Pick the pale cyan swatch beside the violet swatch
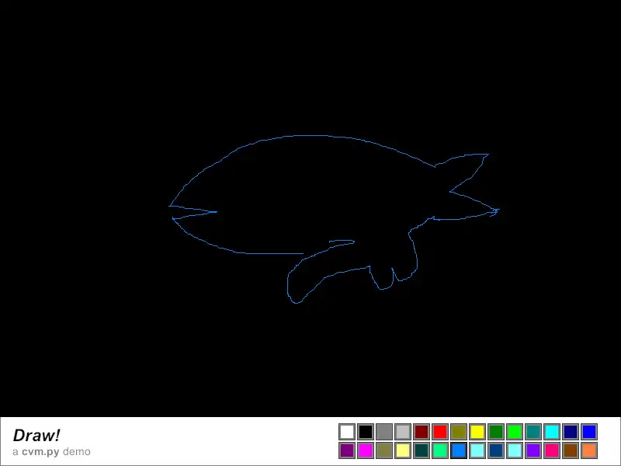Image resolution: width=621 pixels, height=466 pixels. [x=515, y=450]
